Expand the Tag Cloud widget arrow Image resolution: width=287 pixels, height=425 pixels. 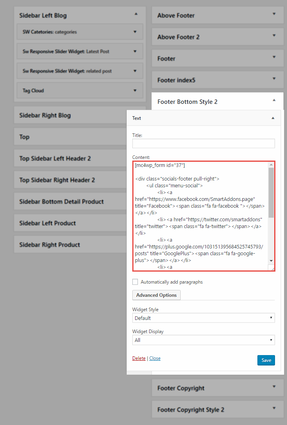click(x=135, y=90)
